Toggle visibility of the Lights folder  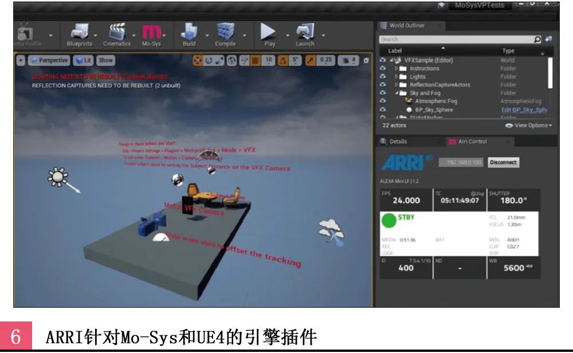[x=383, y=77]
